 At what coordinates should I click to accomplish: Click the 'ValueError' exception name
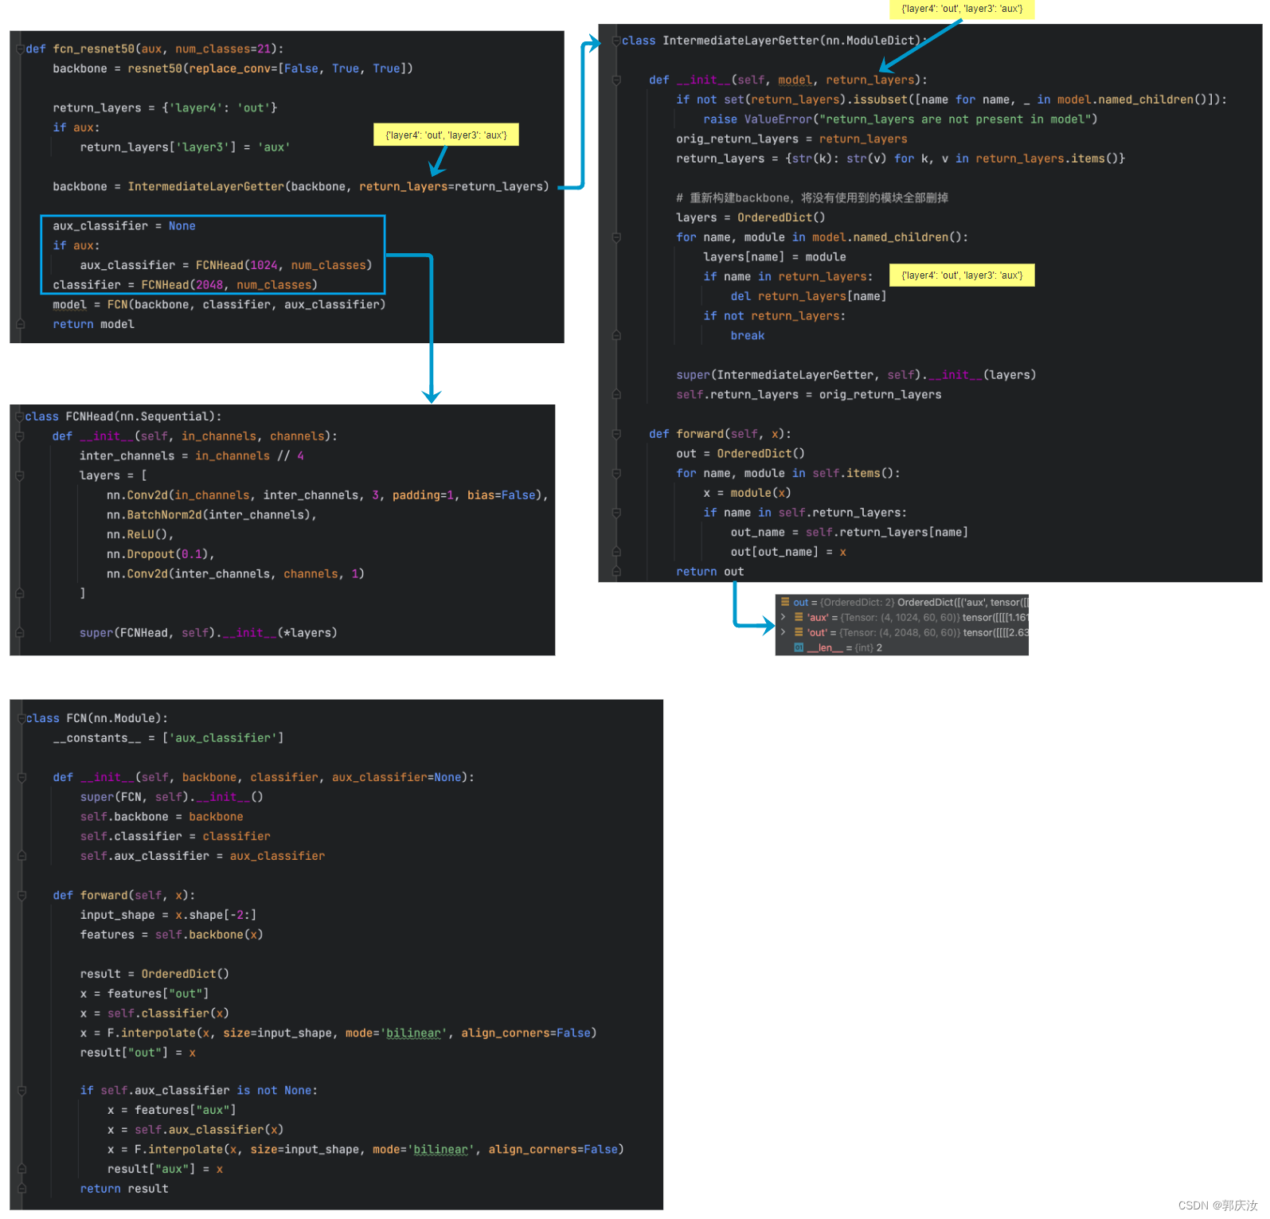click(778, 119)
